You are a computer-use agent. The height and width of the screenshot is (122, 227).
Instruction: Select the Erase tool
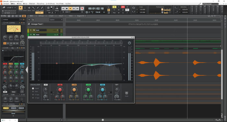coord(42,8)
